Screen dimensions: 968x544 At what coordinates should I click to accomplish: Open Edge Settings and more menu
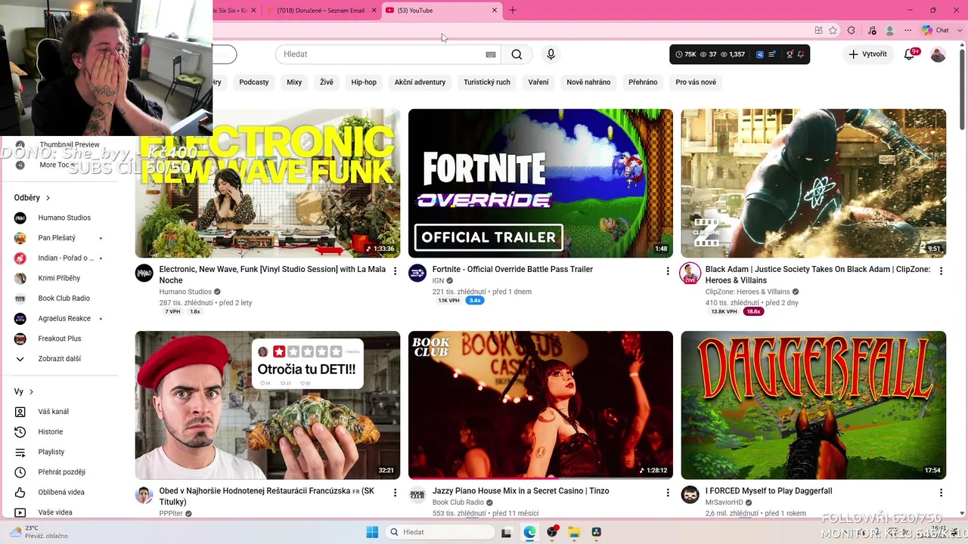coord(908,30)
